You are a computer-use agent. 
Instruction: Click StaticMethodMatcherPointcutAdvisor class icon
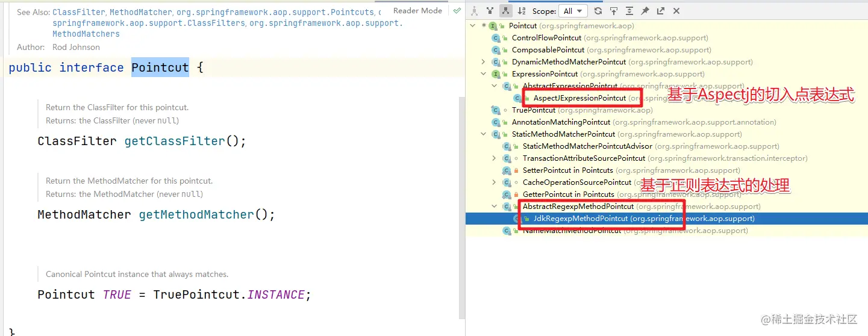click(507, 146)
